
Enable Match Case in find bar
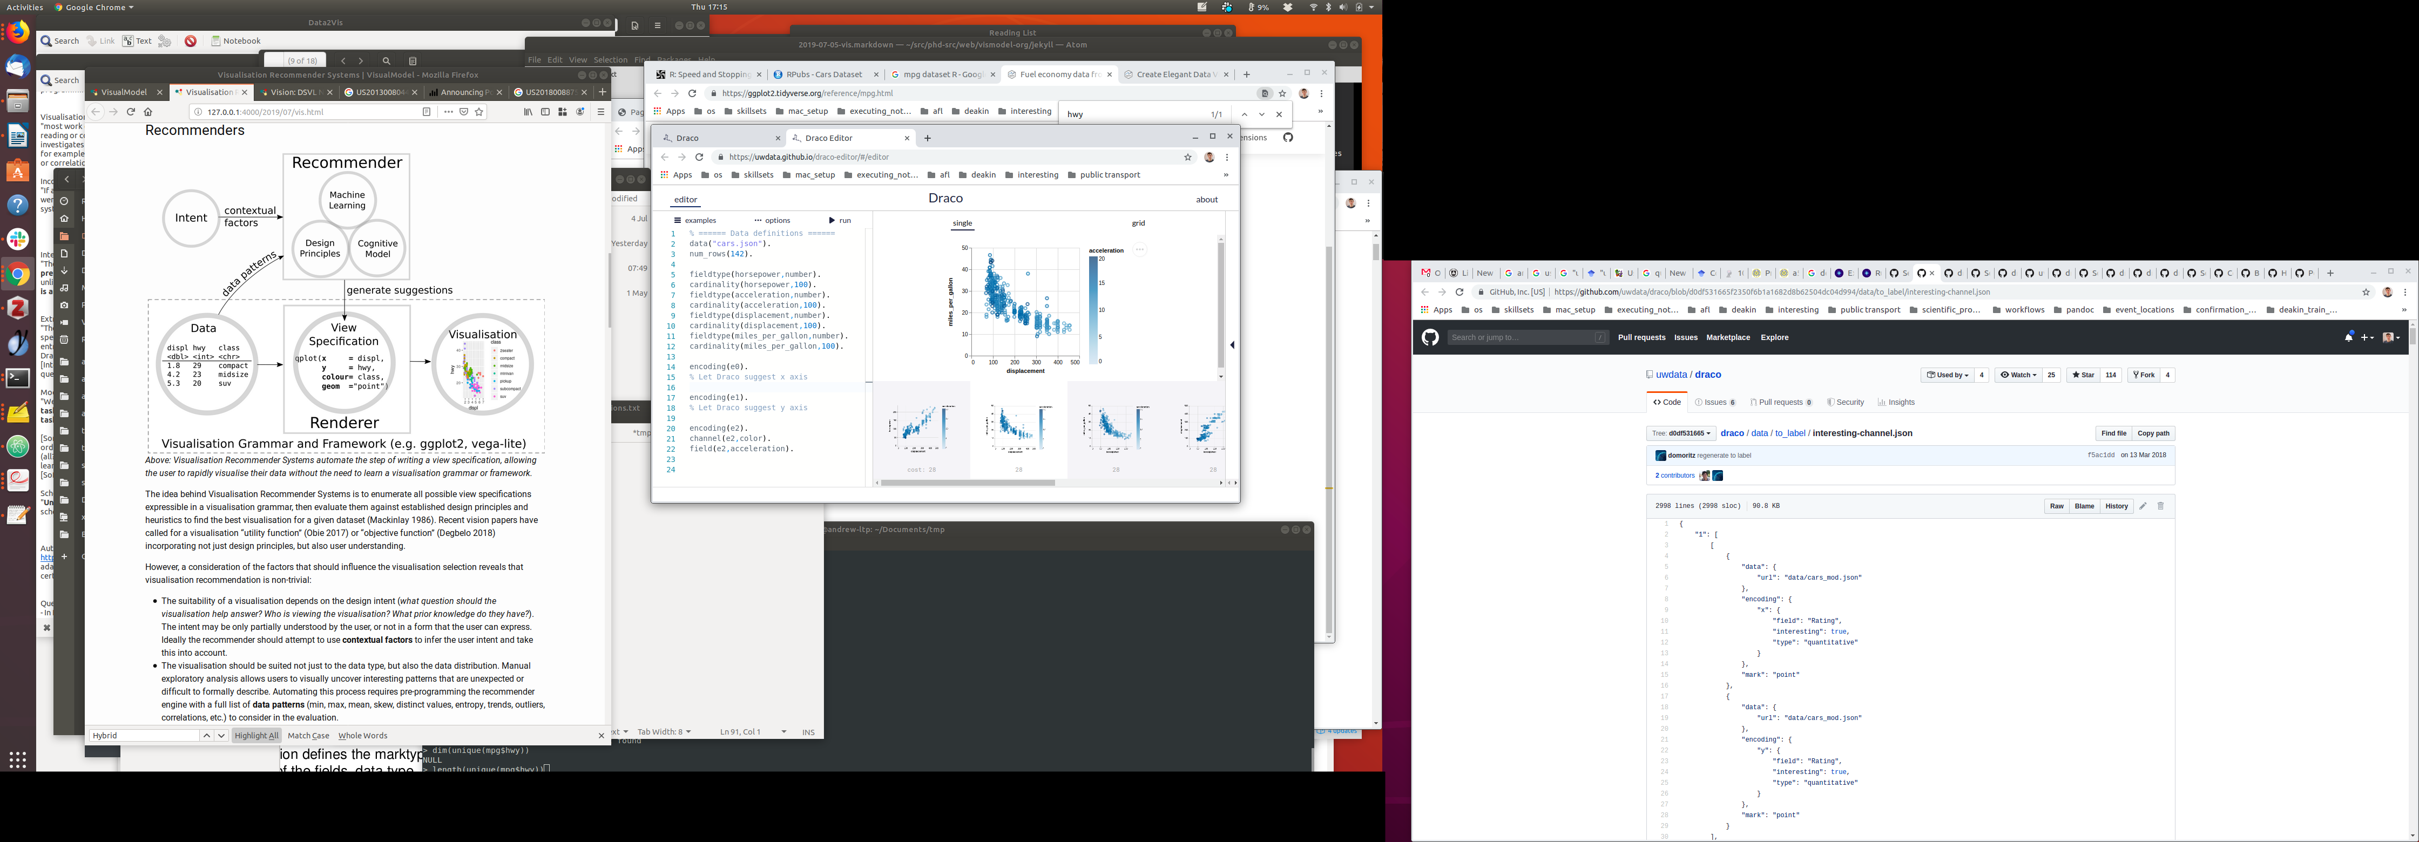(x=308, y=736)
